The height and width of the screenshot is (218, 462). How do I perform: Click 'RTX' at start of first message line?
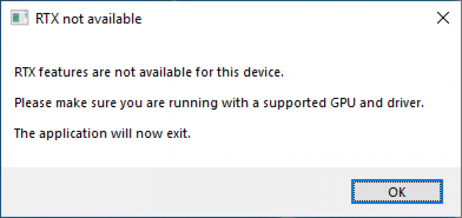click(x=25, y=73)
